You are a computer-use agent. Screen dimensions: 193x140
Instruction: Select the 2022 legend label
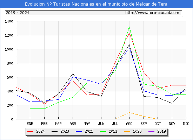pos(89,131)
